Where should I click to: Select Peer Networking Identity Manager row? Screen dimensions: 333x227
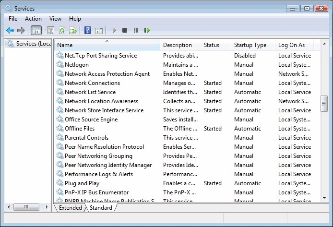click(x=187, y=165)
